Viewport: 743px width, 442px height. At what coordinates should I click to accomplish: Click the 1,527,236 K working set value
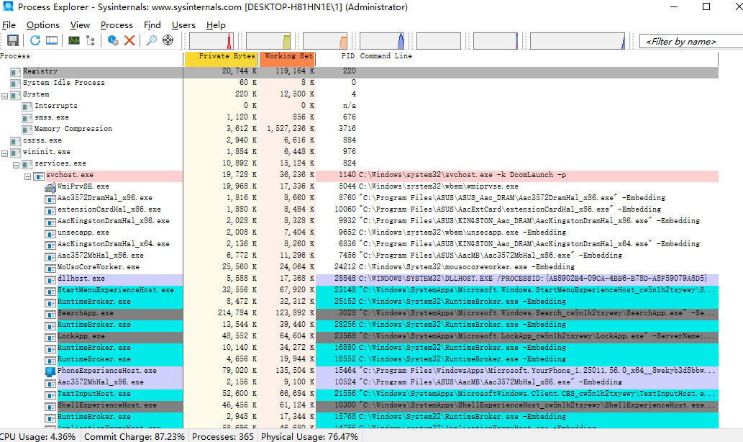click(291, 129)
